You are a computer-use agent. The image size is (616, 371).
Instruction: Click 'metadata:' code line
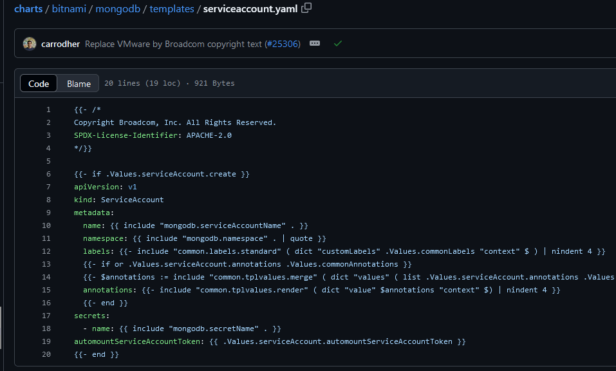(x=94, y=213)
